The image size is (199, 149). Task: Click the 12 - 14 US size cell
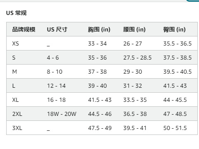pos(56,86)
